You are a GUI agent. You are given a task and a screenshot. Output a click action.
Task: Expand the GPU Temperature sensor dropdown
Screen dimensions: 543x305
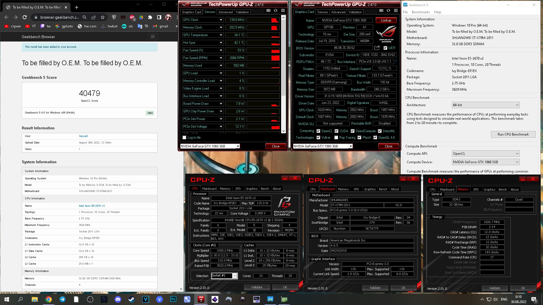point(221,35)
